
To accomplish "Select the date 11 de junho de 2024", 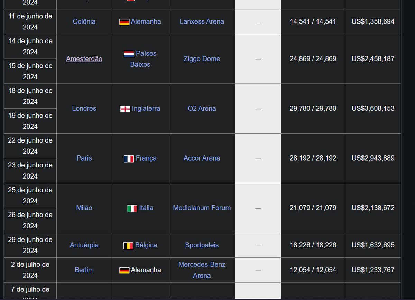I will (30, 21).
